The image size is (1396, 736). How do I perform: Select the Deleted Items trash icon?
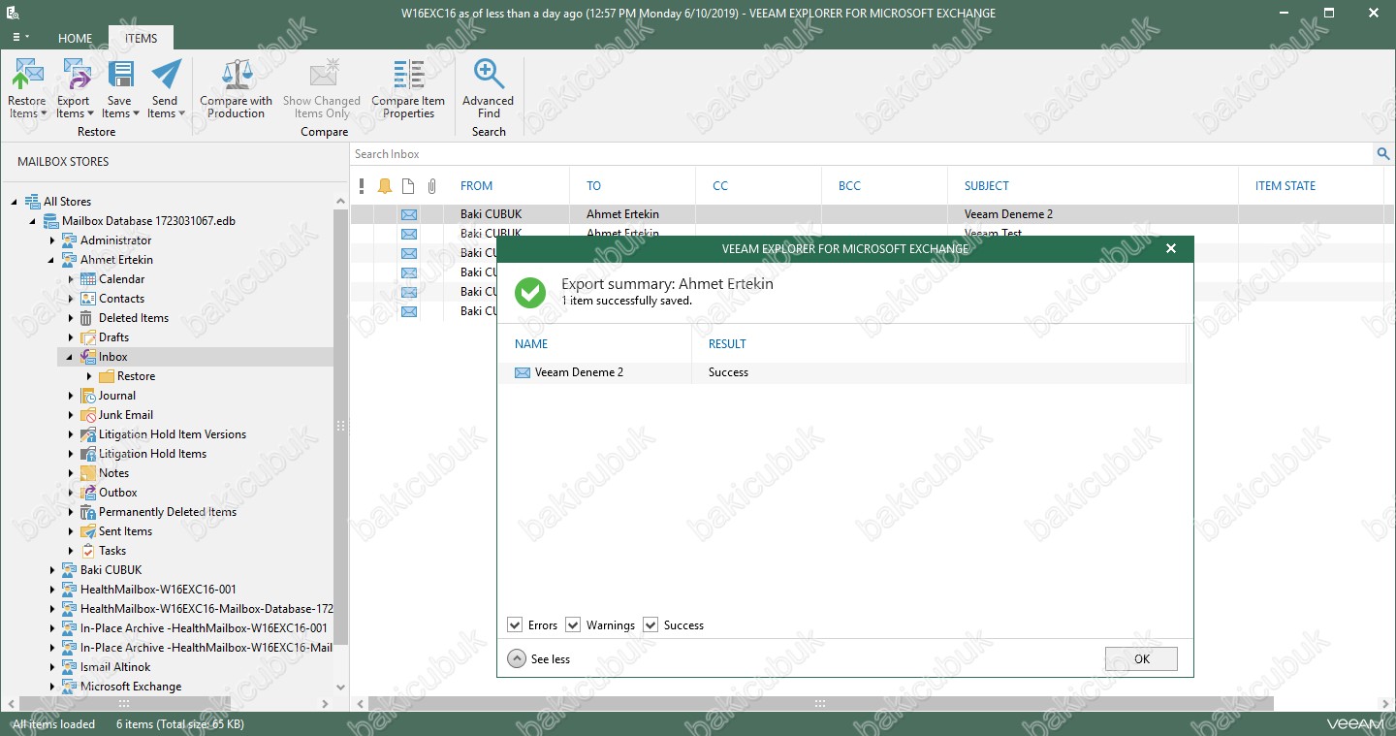tap(88, 318)
